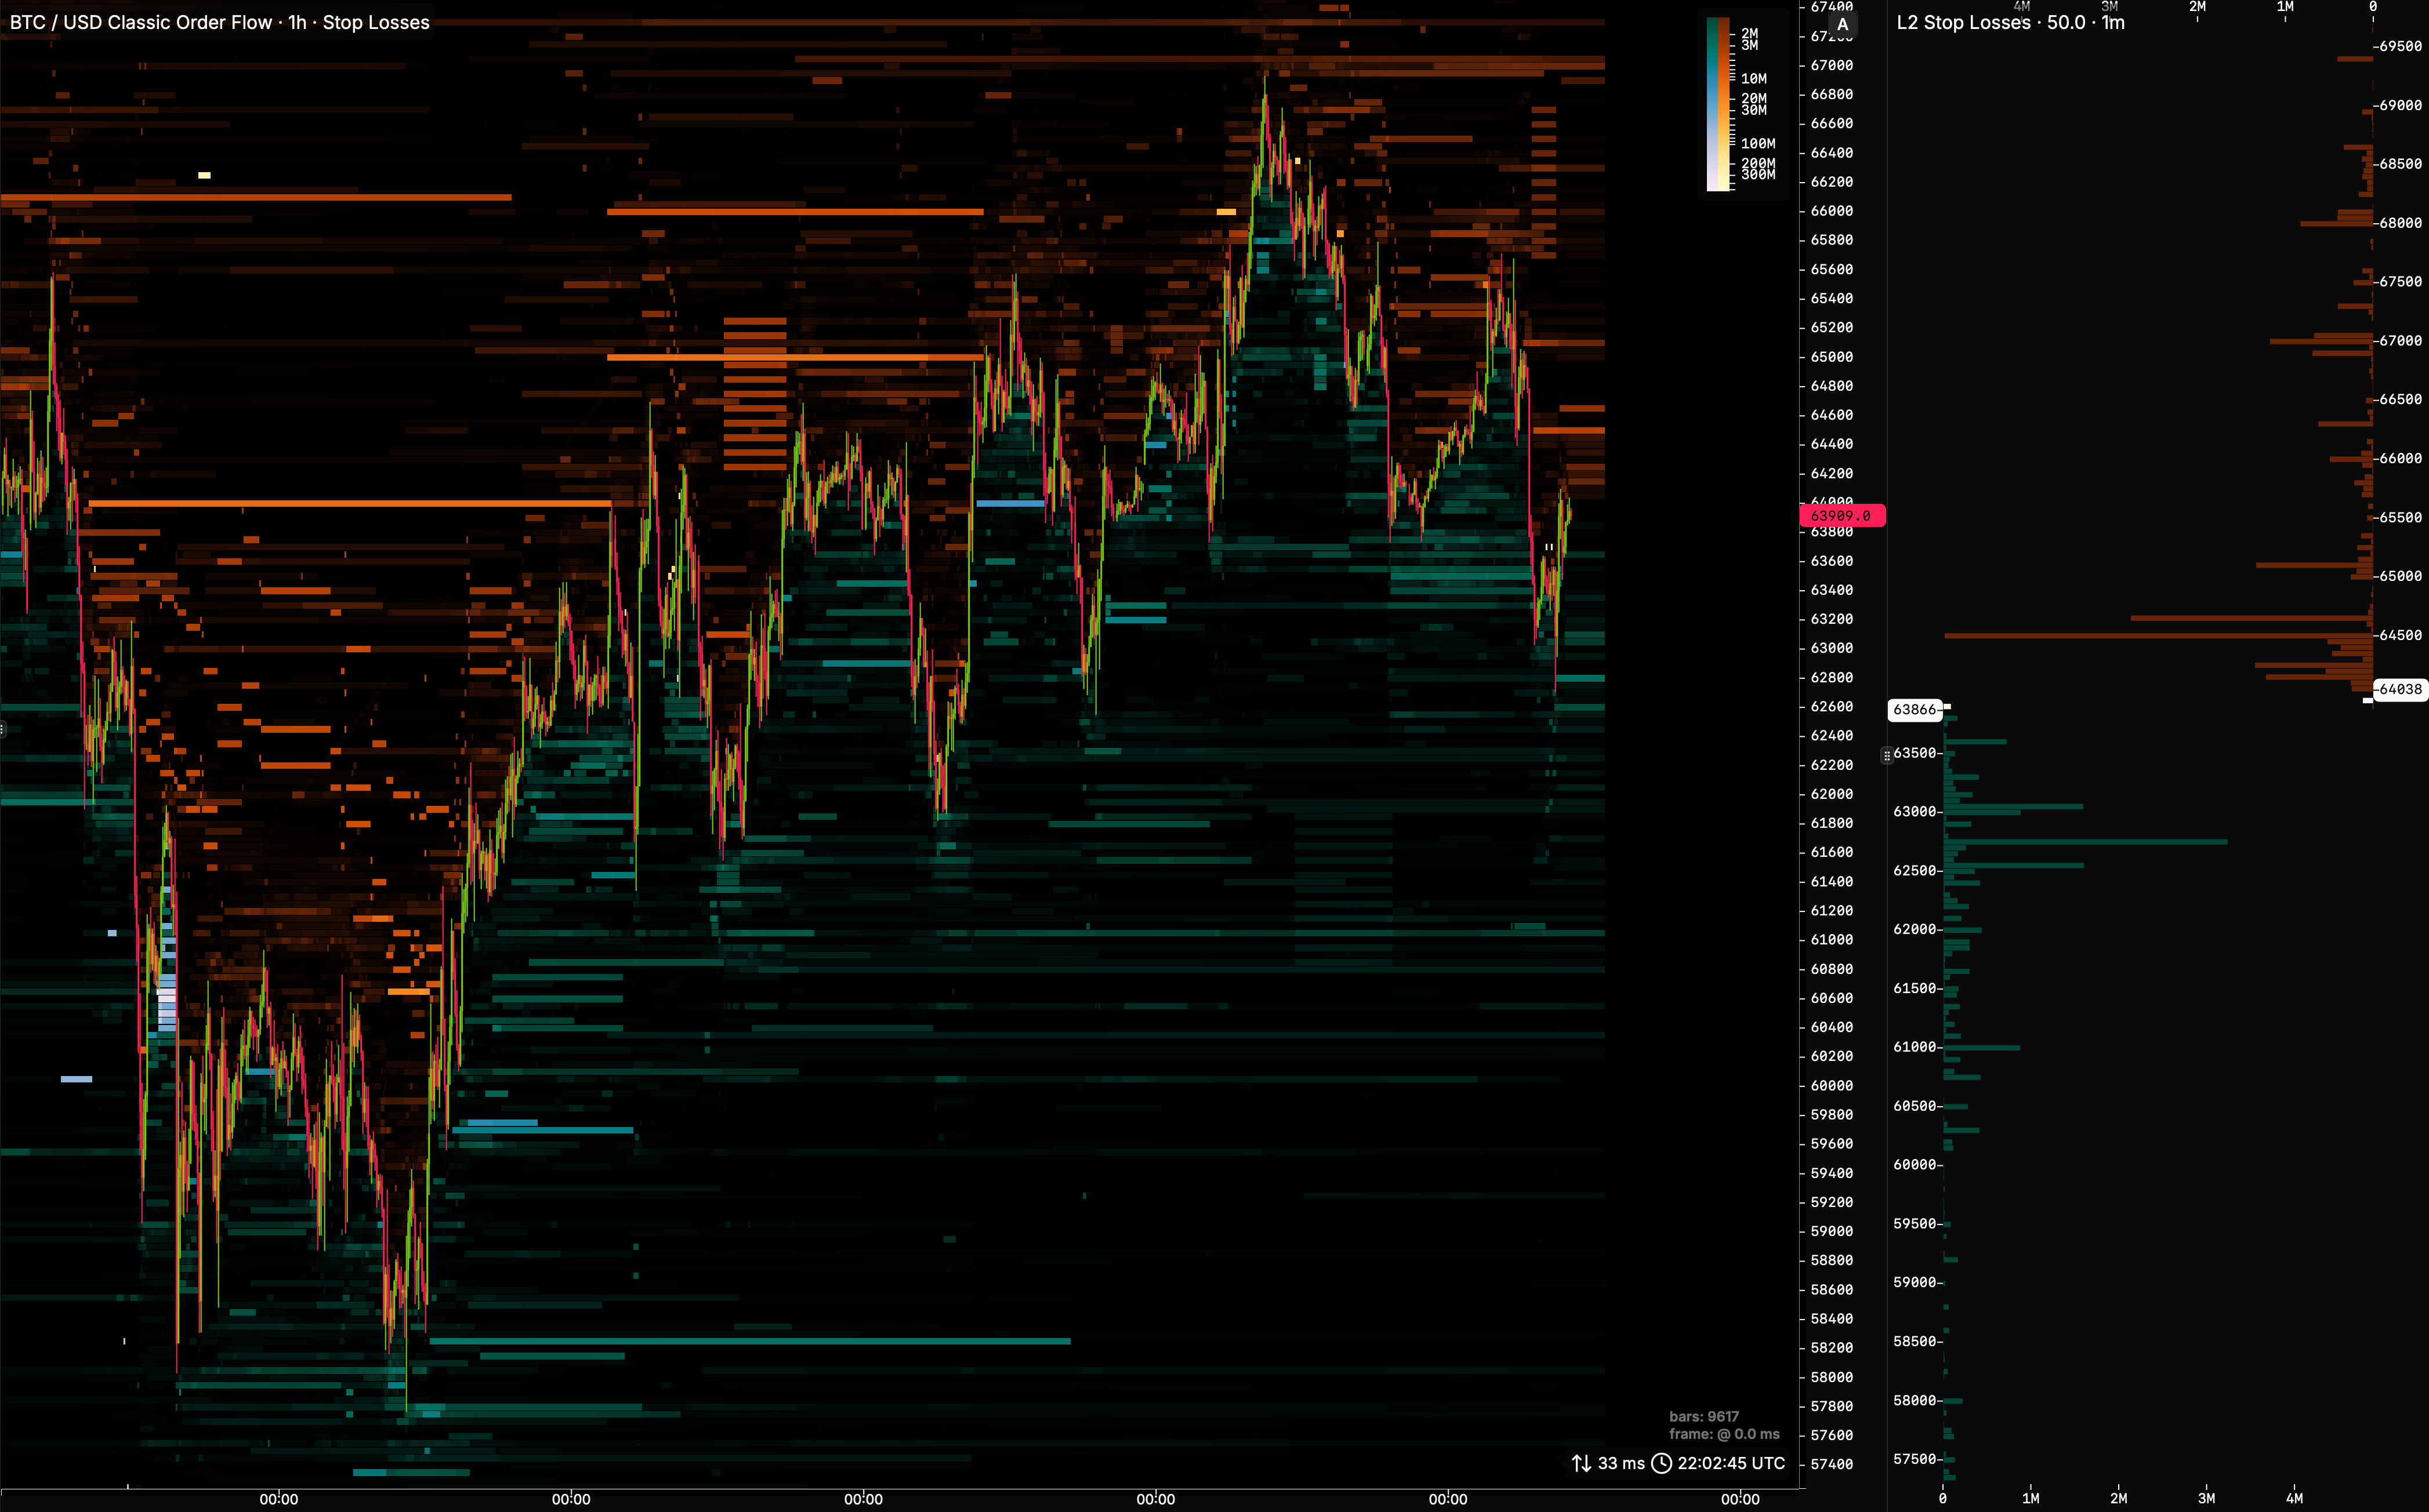
Task: Click the 64500 label in the L2 panel
Action: tap(2400, 635)
